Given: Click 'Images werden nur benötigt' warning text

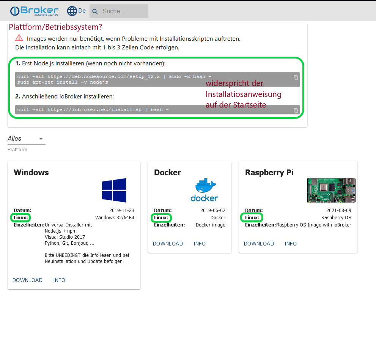Looking at the screenshot, I should click(134, 39).
